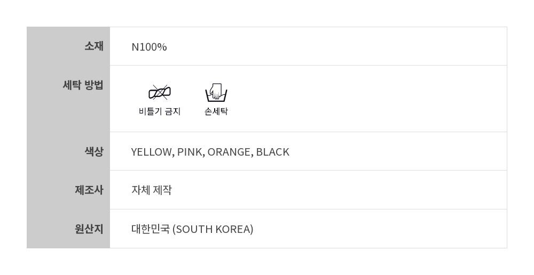Select the N100% material value
Image resolution: width=534 pixels, height=275 pixels.
[149, 47]
